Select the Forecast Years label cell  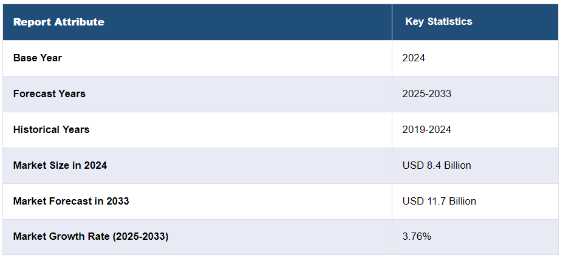pos(49,94)
